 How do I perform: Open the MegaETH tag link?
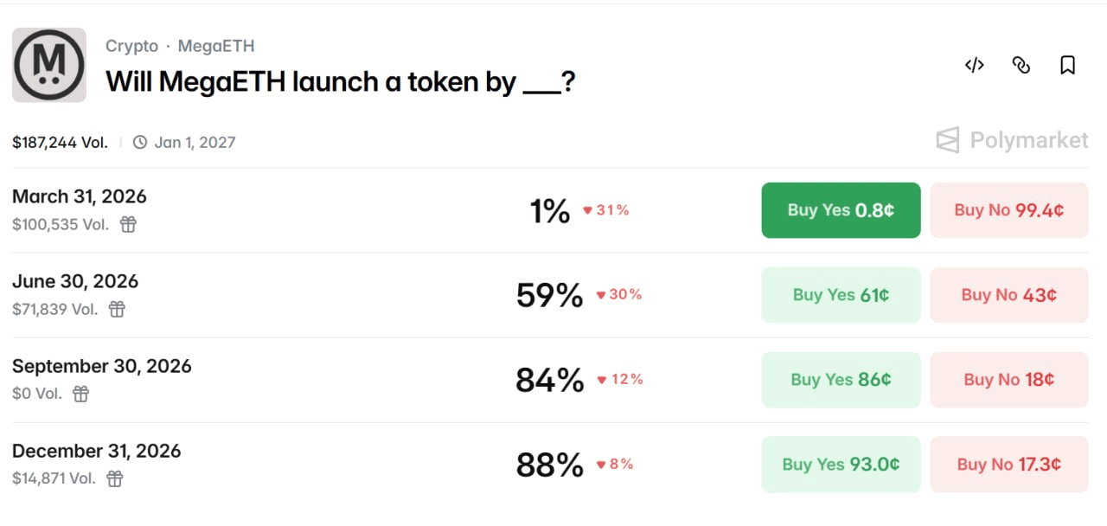216,46
